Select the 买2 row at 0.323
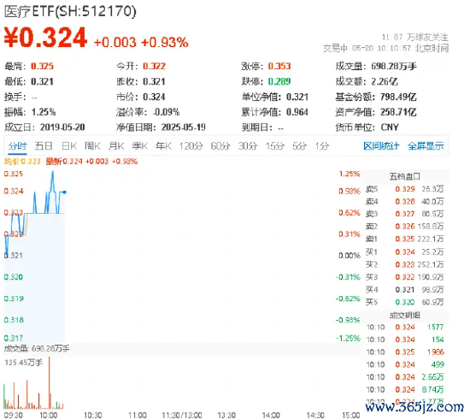This screenshot has width=470, height=420. pyautogui.click(x=404, y=264)
